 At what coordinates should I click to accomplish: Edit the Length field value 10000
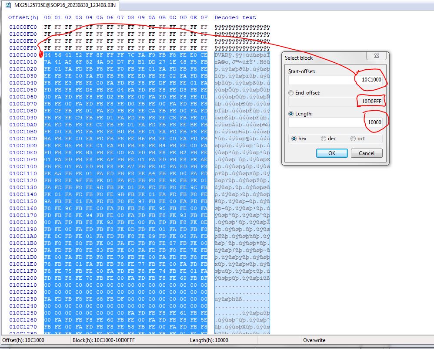tap(336, 122)
